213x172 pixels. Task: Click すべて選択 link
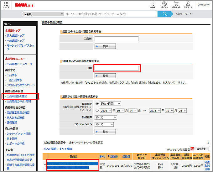(x=50, y=149)
